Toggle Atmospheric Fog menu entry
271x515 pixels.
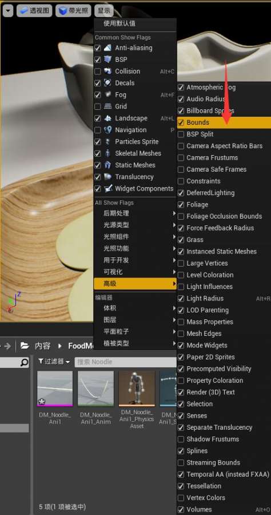pos(224,88)
